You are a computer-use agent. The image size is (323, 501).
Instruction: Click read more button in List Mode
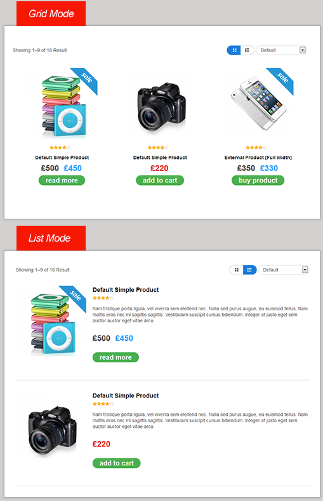pos(115,357)
